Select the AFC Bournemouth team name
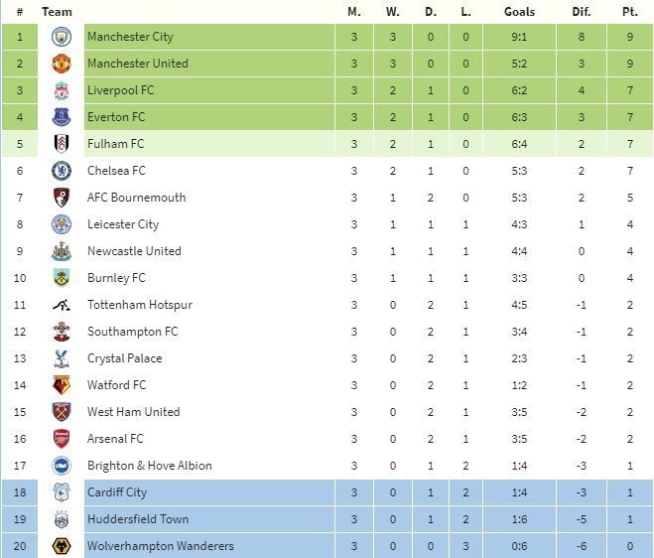The image size is (654, 558). click(x=136, y=198)
